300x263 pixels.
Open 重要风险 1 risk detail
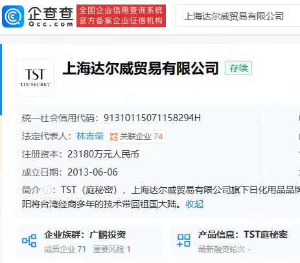pyautogui.click(x=112, y=249)
